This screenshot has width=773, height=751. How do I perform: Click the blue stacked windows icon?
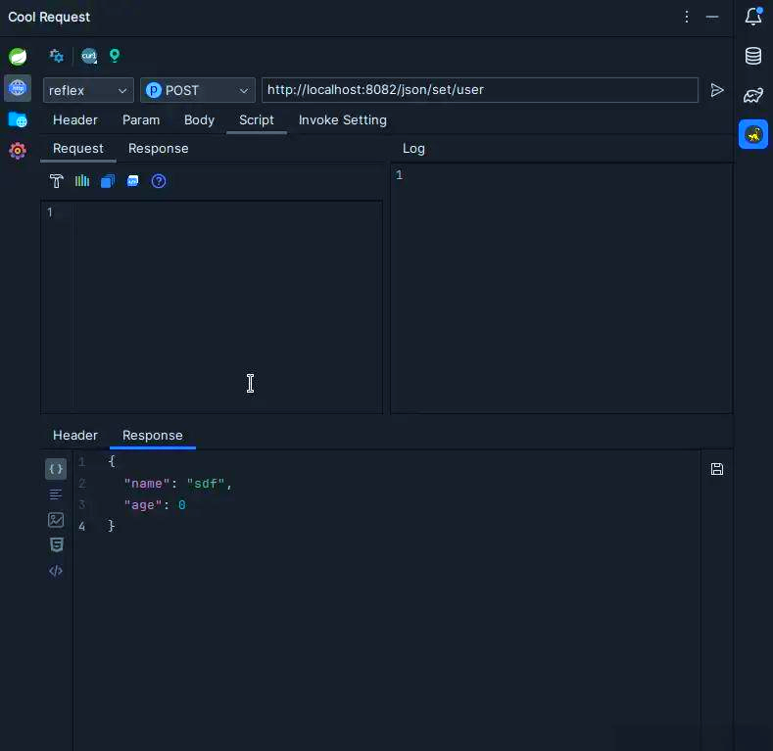click(108, 181)
